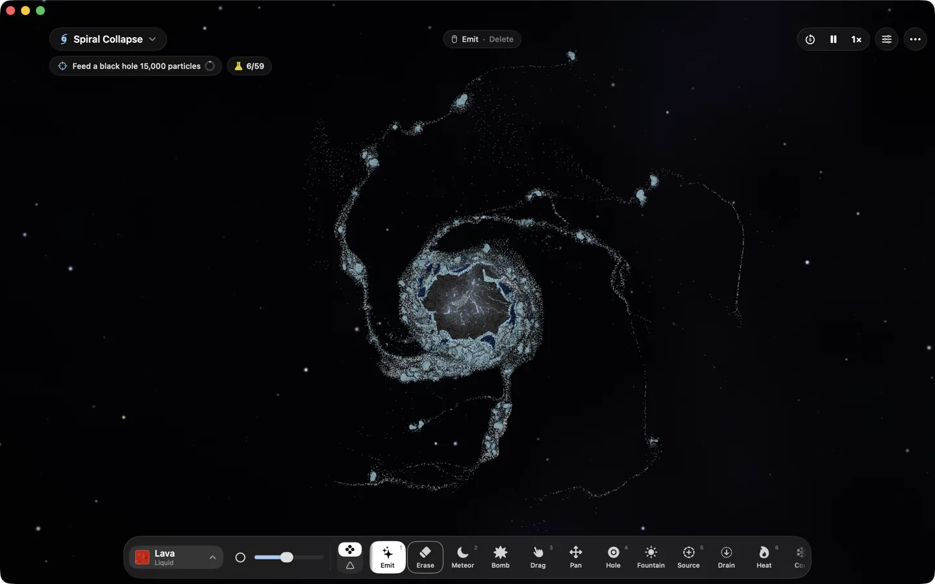Open the Spiral Collapse scene dropdown
Image resolution: width=935 pixels, height=584 pixels.
(108, 40)
